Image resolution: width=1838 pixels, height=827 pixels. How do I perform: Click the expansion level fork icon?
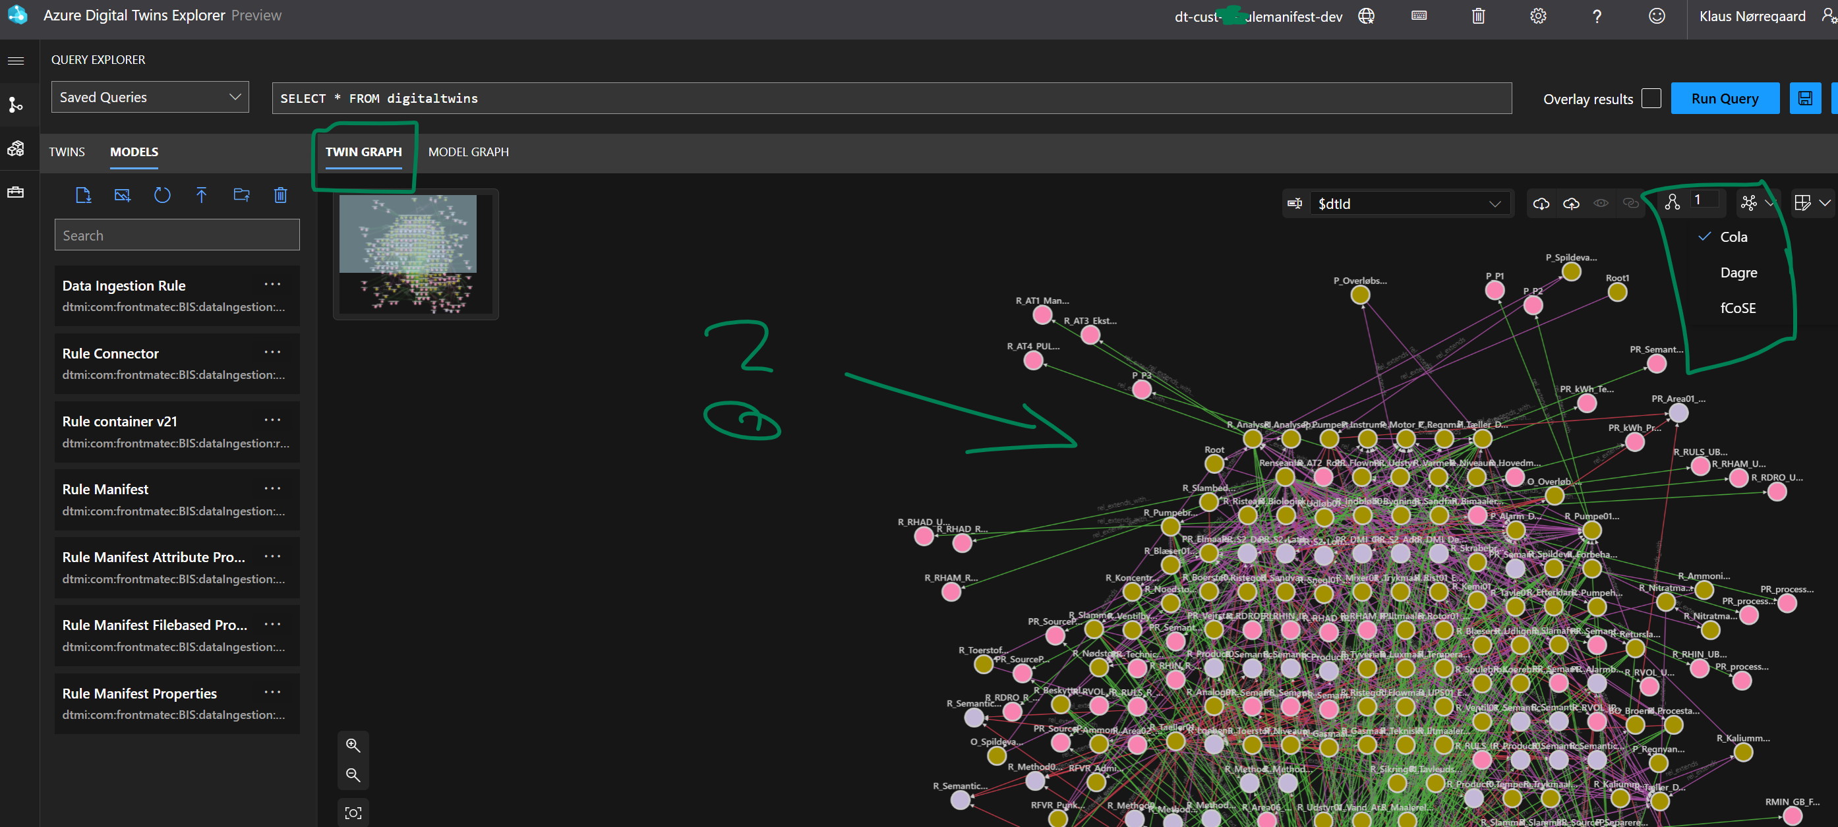(1672, 203)
